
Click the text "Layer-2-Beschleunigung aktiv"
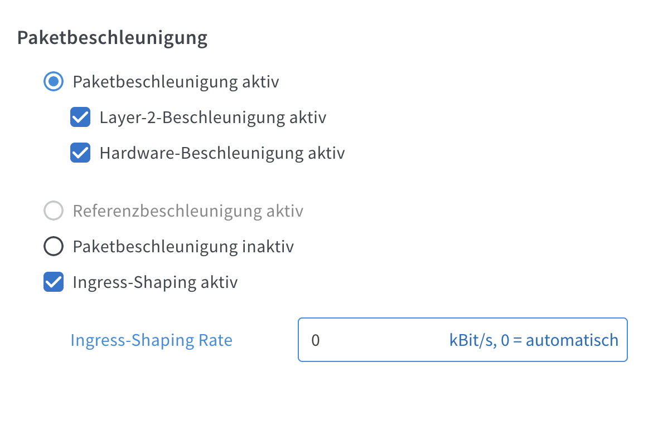pyautogui.click(x=212, y=117)
